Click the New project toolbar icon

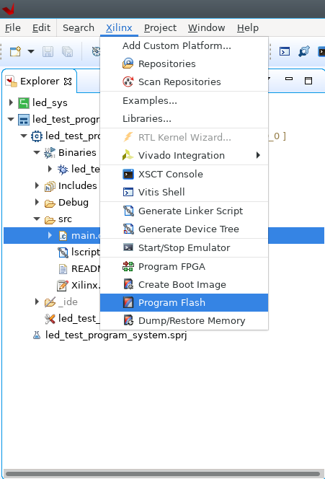click(x=15, y=51)
